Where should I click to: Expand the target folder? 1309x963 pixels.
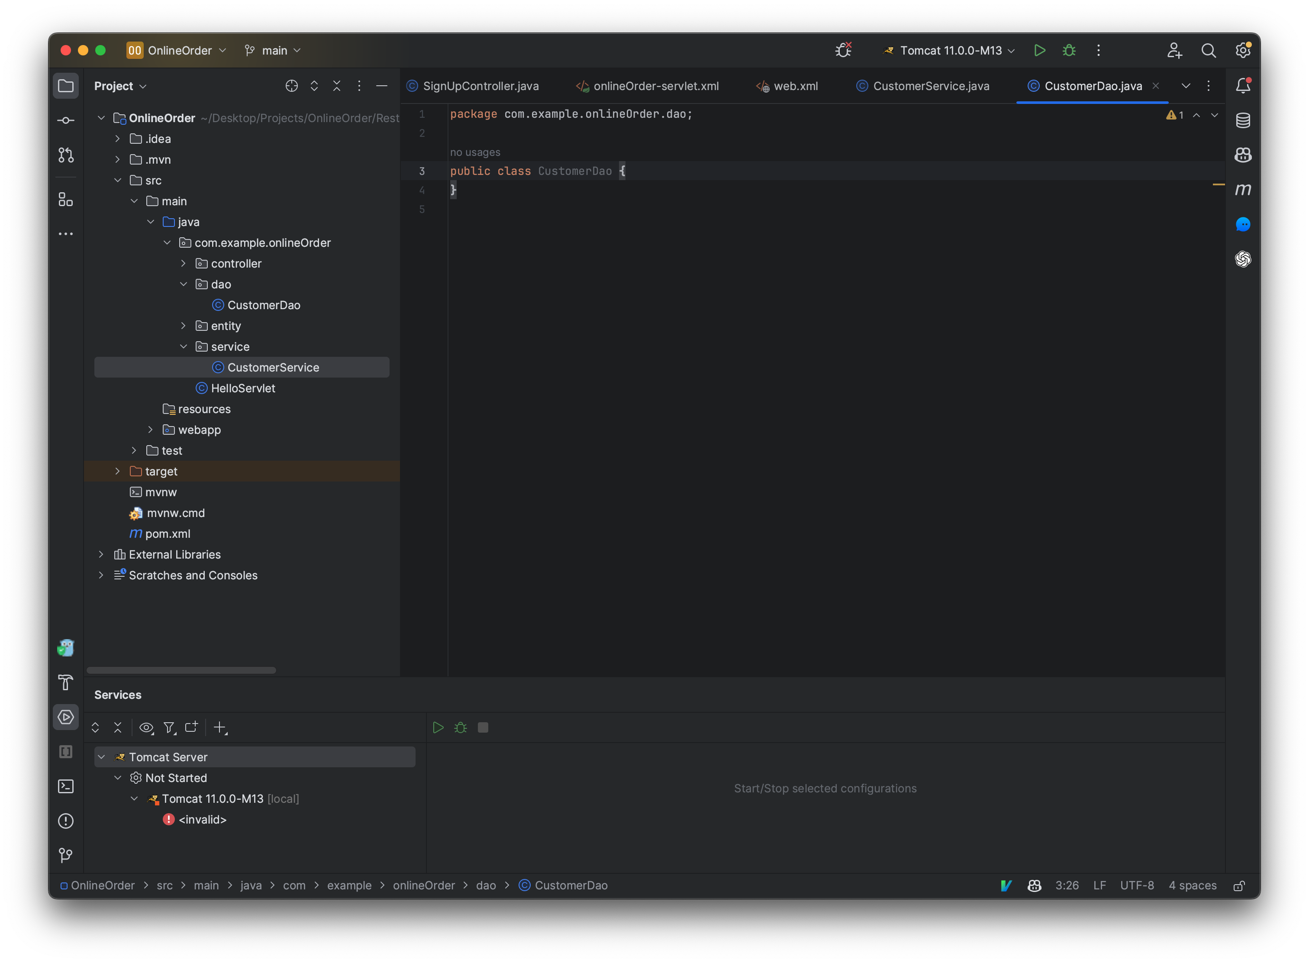[118, 472]
